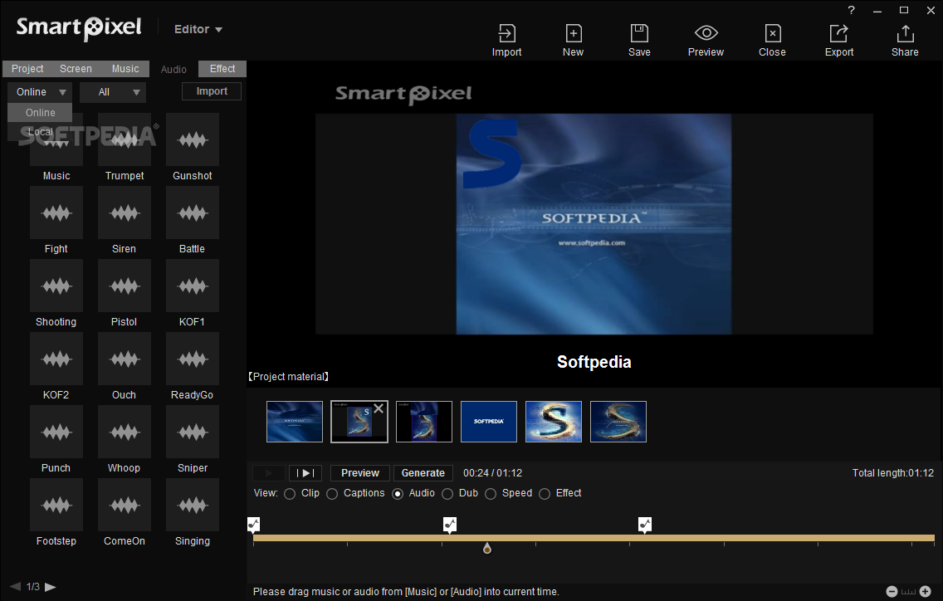
Task: Click the Generate button
Action: tap(423, 473)
